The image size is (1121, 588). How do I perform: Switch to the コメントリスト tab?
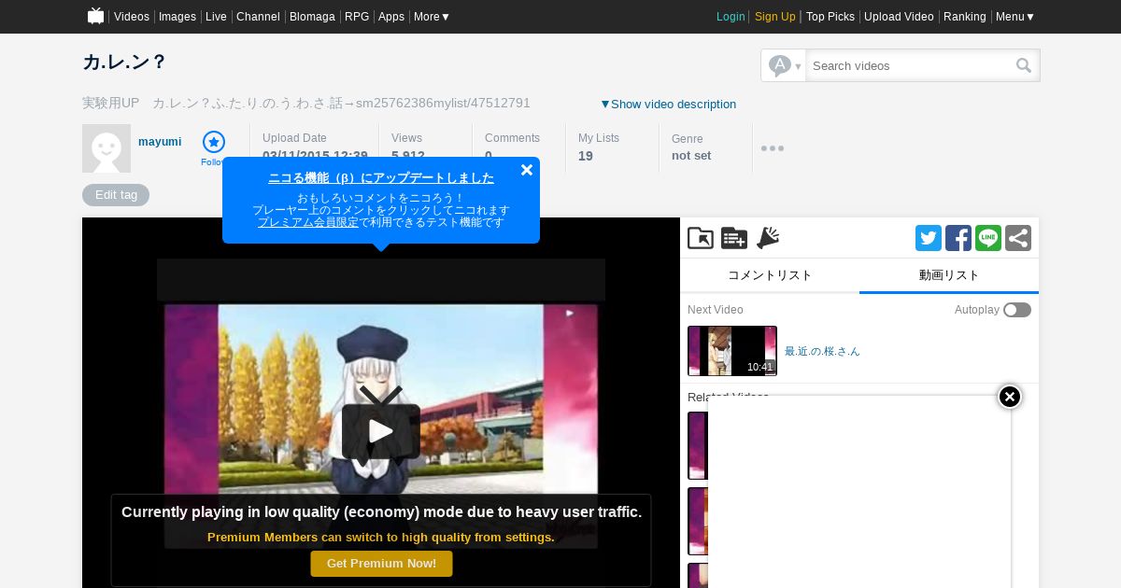pos(770,275)
